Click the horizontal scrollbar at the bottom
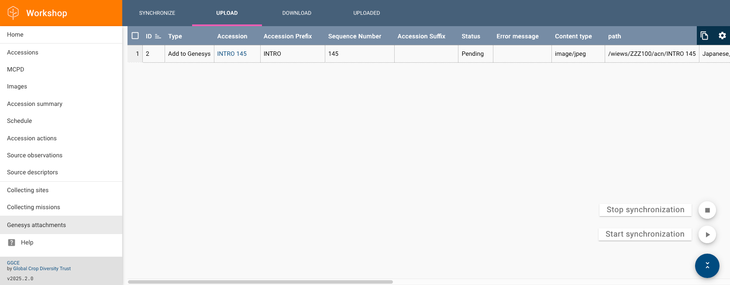Image resolution: width=730 pixels, height=285 pixels. tap(260, 282)
